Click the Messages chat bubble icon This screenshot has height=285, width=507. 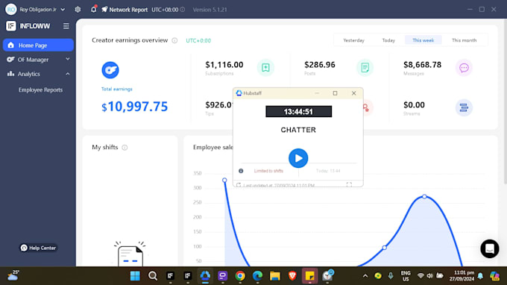[464, 68]
